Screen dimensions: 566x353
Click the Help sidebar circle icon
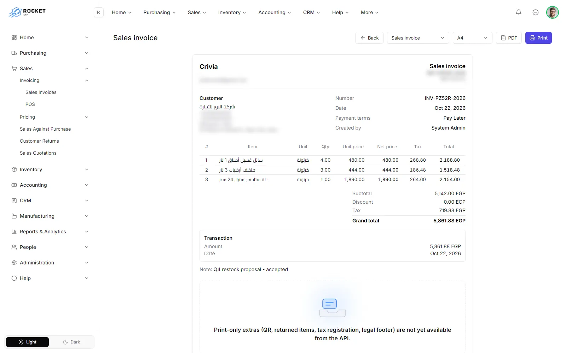coord(14,278)
